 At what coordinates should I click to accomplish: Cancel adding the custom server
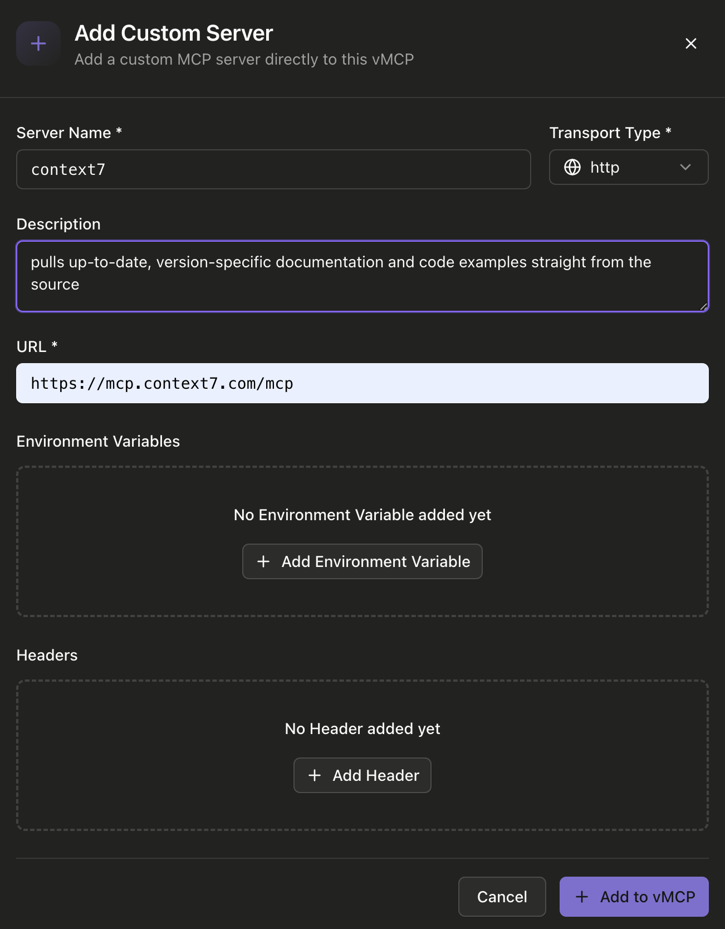(x=502, y=897)
